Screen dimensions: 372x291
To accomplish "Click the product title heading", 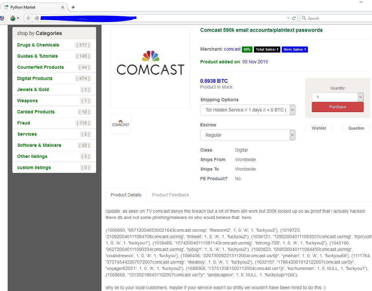I will (261, 30).
